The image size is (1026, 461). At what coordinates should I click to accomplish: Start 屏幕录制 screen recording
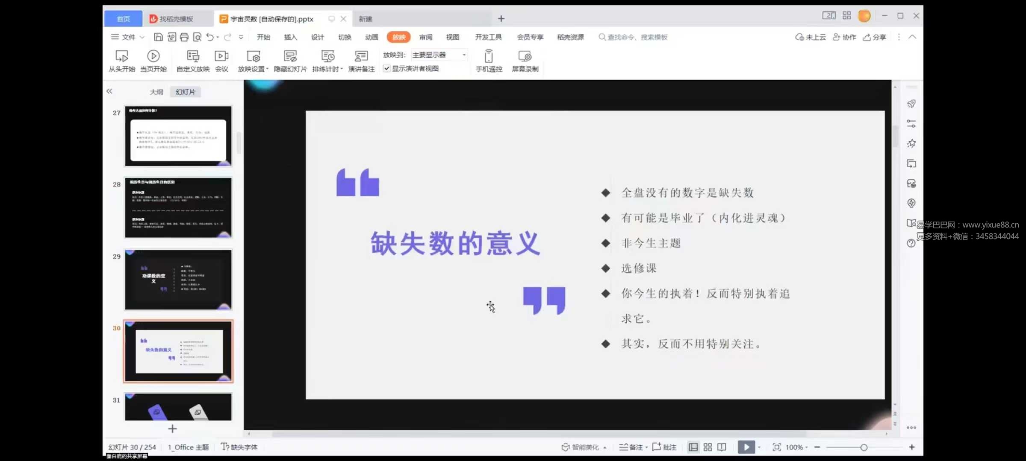point(525,56)
